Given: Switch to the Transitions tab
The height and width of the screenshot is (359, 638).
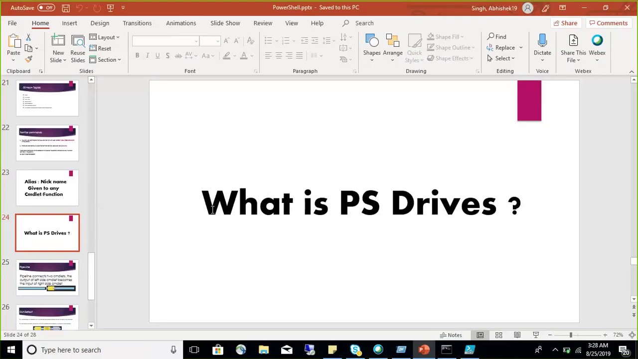Looking at the screenshot, I should (x=137, y=23).
